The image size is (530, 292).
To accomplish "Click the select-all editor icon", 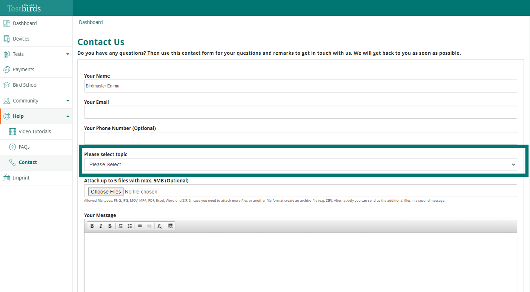I will click(x=170, y=226).
